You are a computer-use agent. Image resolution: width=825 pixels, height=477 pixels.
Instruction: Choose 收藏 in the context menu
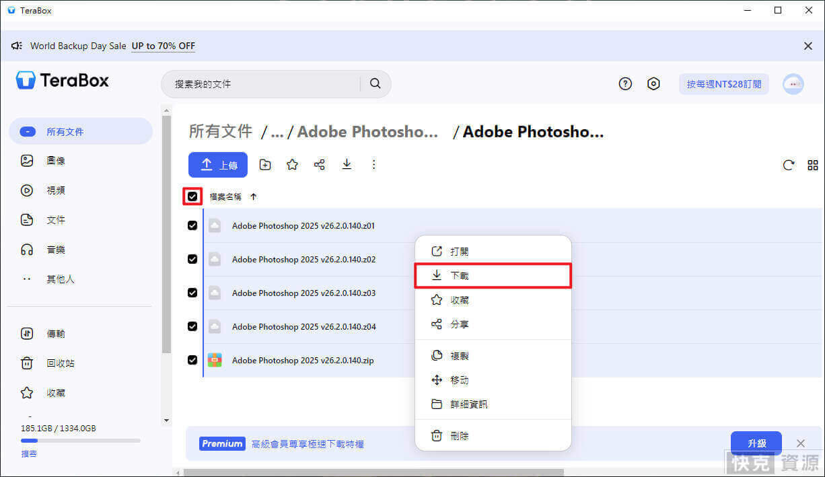point(493,300)
